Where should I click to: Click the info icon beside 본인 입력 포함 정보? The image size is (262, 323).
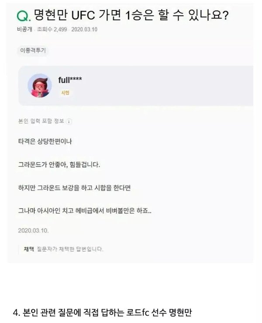point(69,122)
